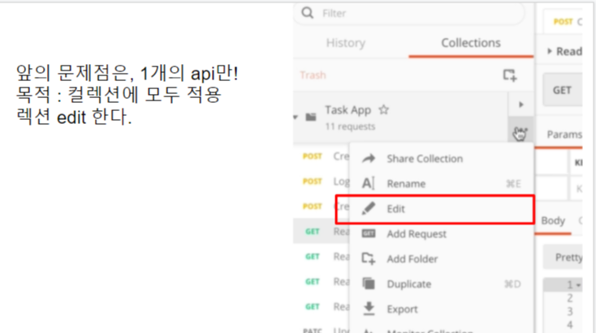This screenshot has height=333, width=596.
Task: Choose Duplicate from context menu
Action: click(x=441, y=284)
